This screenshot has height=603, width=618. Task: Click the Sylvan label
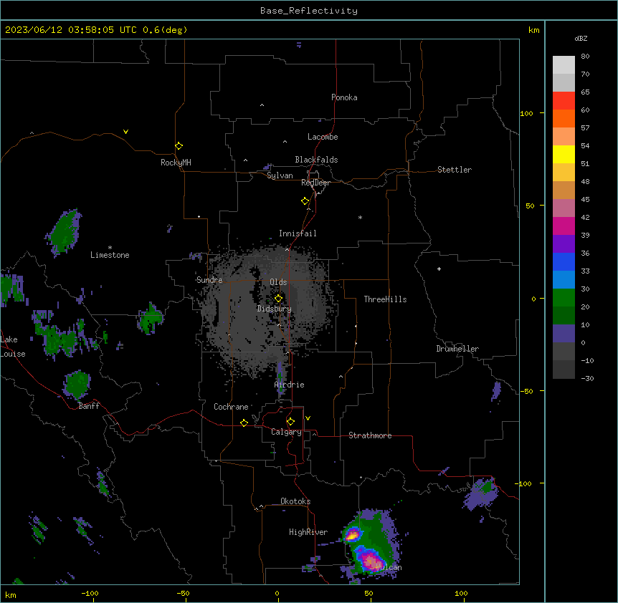click(x=280, y=175)
